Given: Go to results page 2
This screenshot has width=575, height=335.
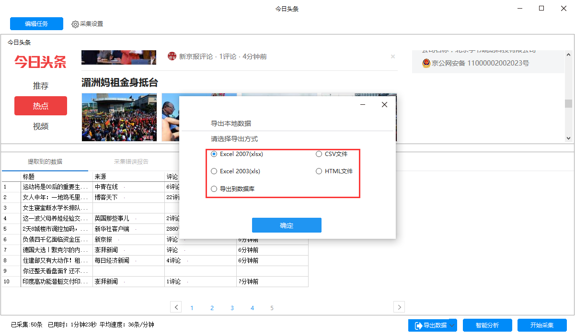Looking at the screenshot, I should pyautogui.click(x=212, y=308).
